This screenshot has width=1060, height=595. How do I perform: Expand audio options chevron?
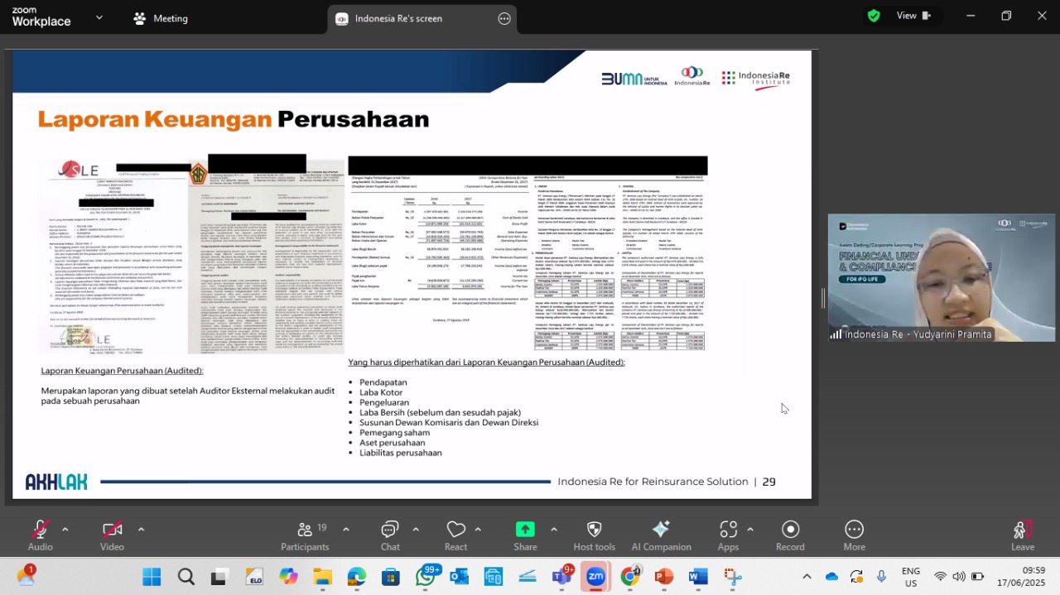click(65, 529)
